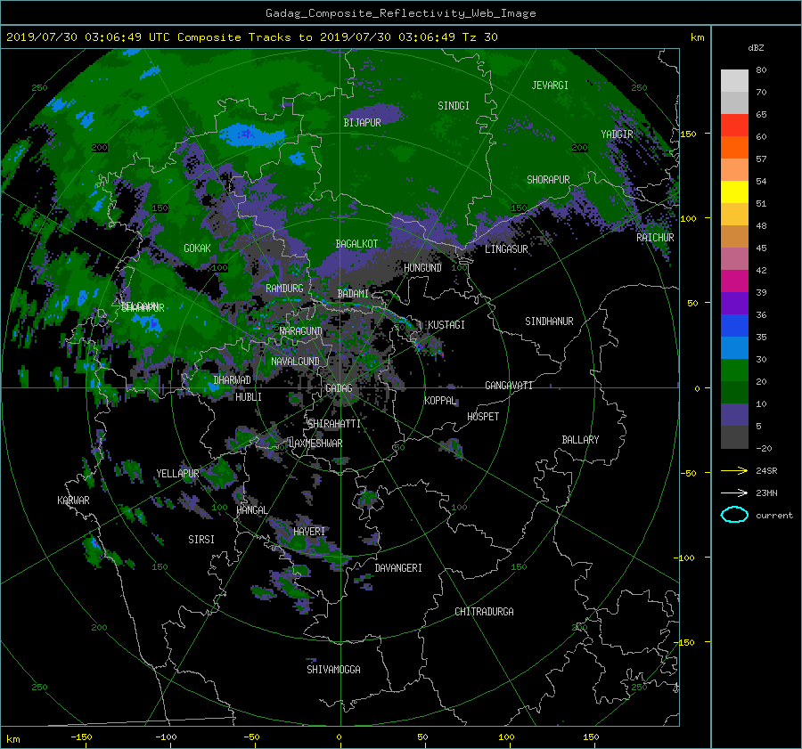Click the RAMDURG city label
Screen dimensions: 802x749
pyautogui.click(x=284, y=289)
